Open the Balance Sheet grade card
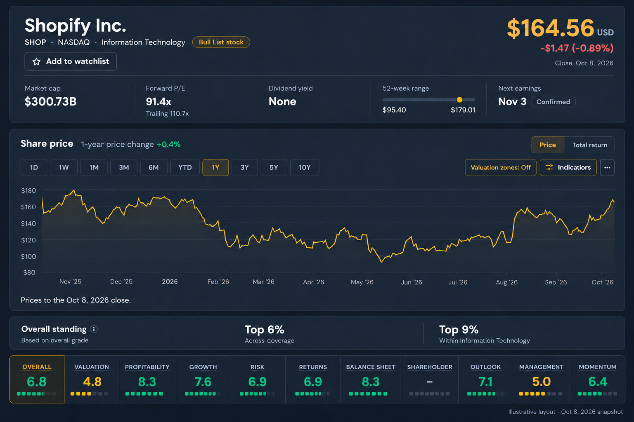Image resolution: width=634 pixels, height=422 pixels. [371, 380]
